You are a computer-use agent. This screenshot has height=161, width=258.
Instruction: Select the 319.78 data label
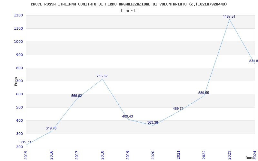click(x=51, y=128)
